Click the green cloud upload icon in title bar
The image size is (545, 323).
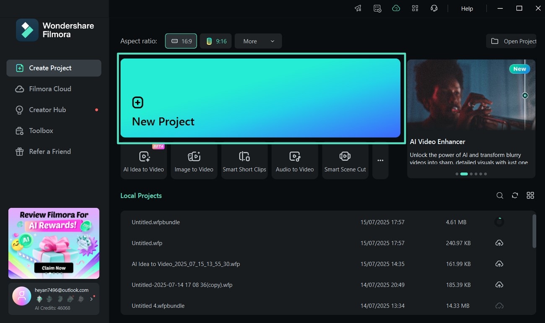(396, 8)
